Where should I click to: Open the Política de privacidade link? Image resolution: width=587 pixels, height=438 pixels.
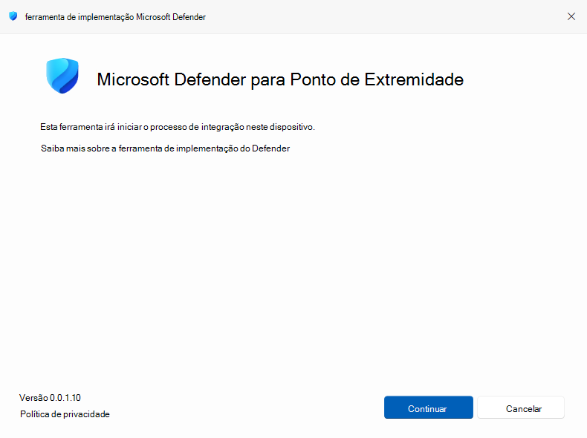coord(65,414)
